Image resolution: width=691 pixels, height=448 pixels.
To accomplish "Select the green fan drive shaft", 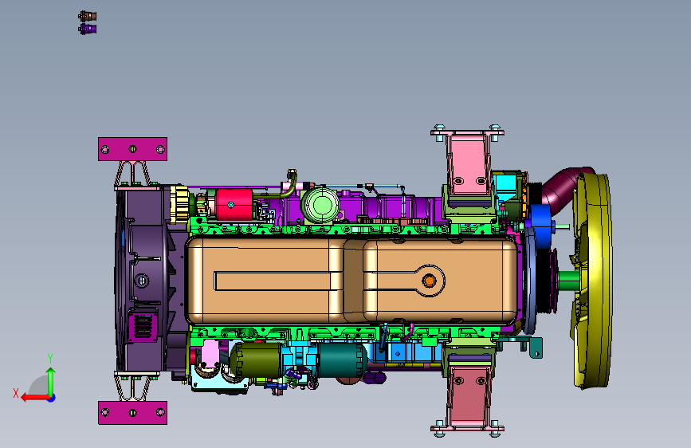I will click(569, 280).
